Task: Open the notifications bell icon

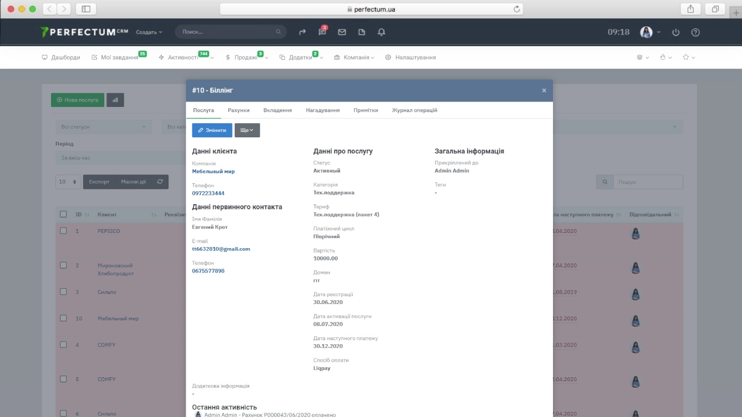Action: coord(381,32)
